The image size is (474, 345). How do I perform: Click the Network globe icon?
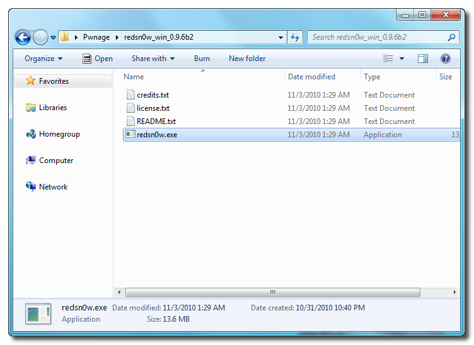tap(30, 187)
